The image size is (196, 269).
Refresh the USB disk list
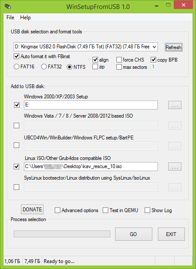(173, 47)
